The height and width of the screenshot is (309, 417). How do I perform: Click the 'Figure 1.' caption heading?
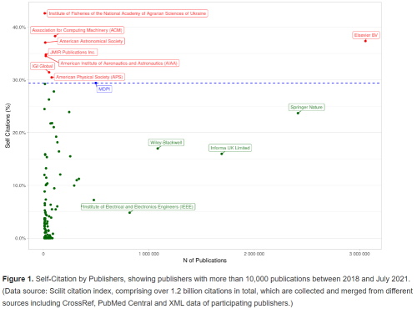pos(18,279)
